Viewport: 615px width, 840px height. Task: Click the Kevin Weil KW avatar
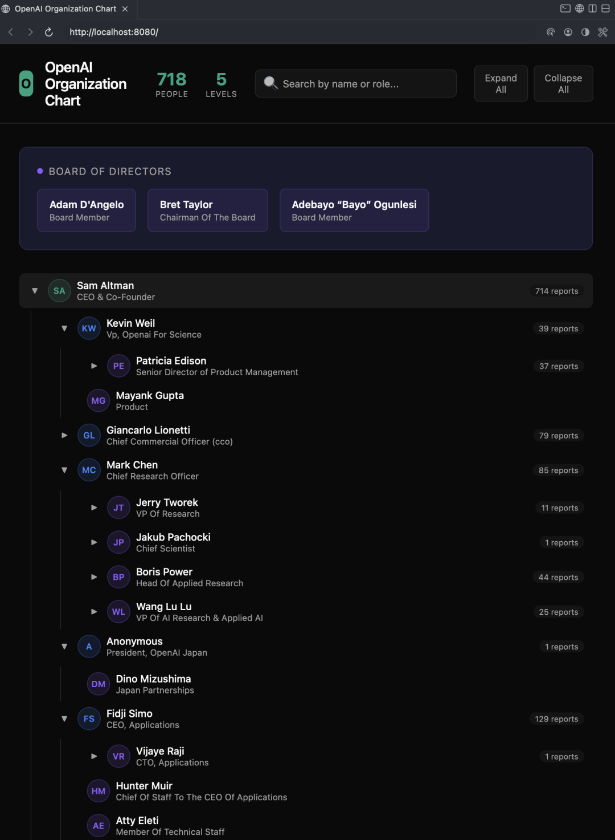tap(89, 328)
